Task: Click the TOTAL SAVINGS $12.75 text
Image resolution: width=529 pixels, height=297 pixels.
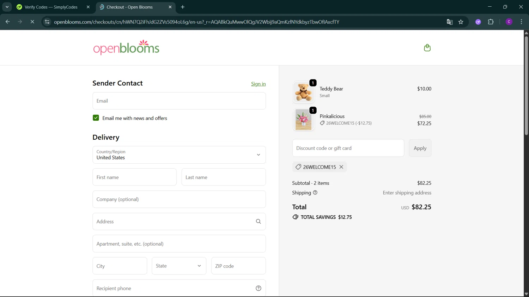Action: 326,217
